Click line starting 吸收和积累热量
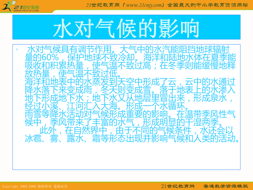Image resolution: width=253 pixels, height=190 pixels. tap(130, 65)
